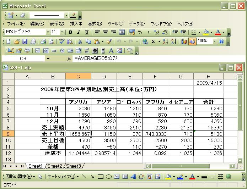Open the データ menu
The height and width of the screenshot is (189, 247).
[137, 24]
